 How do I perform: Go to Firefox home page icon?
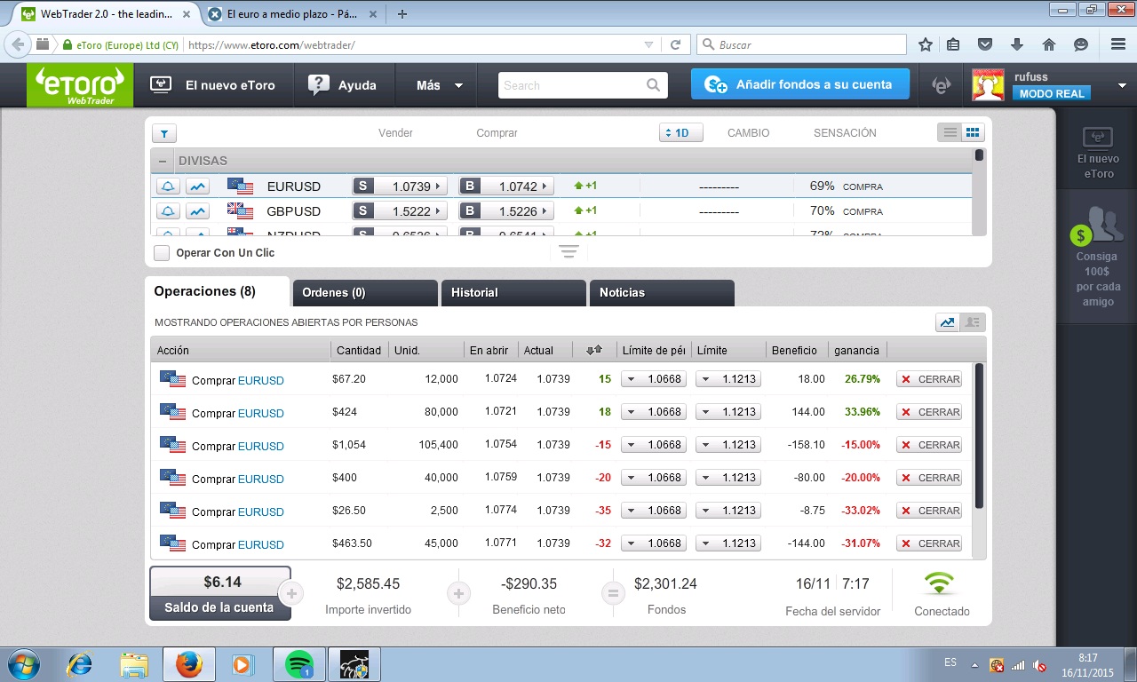(x=1049, y=44)
